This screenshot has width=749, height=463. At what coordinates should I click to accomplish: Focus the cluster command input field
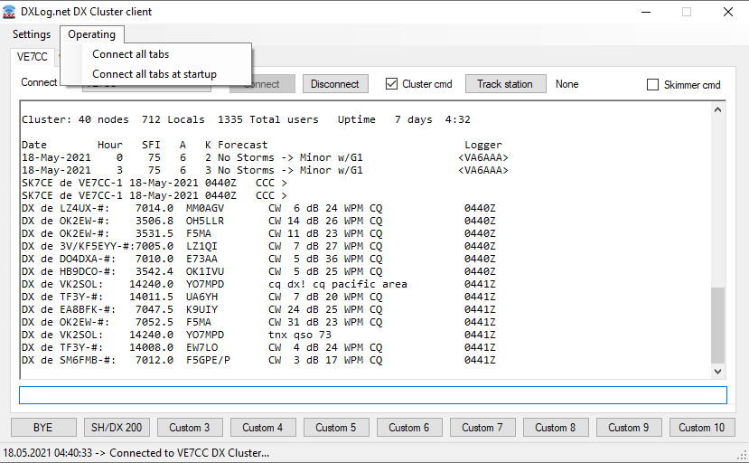373,395
